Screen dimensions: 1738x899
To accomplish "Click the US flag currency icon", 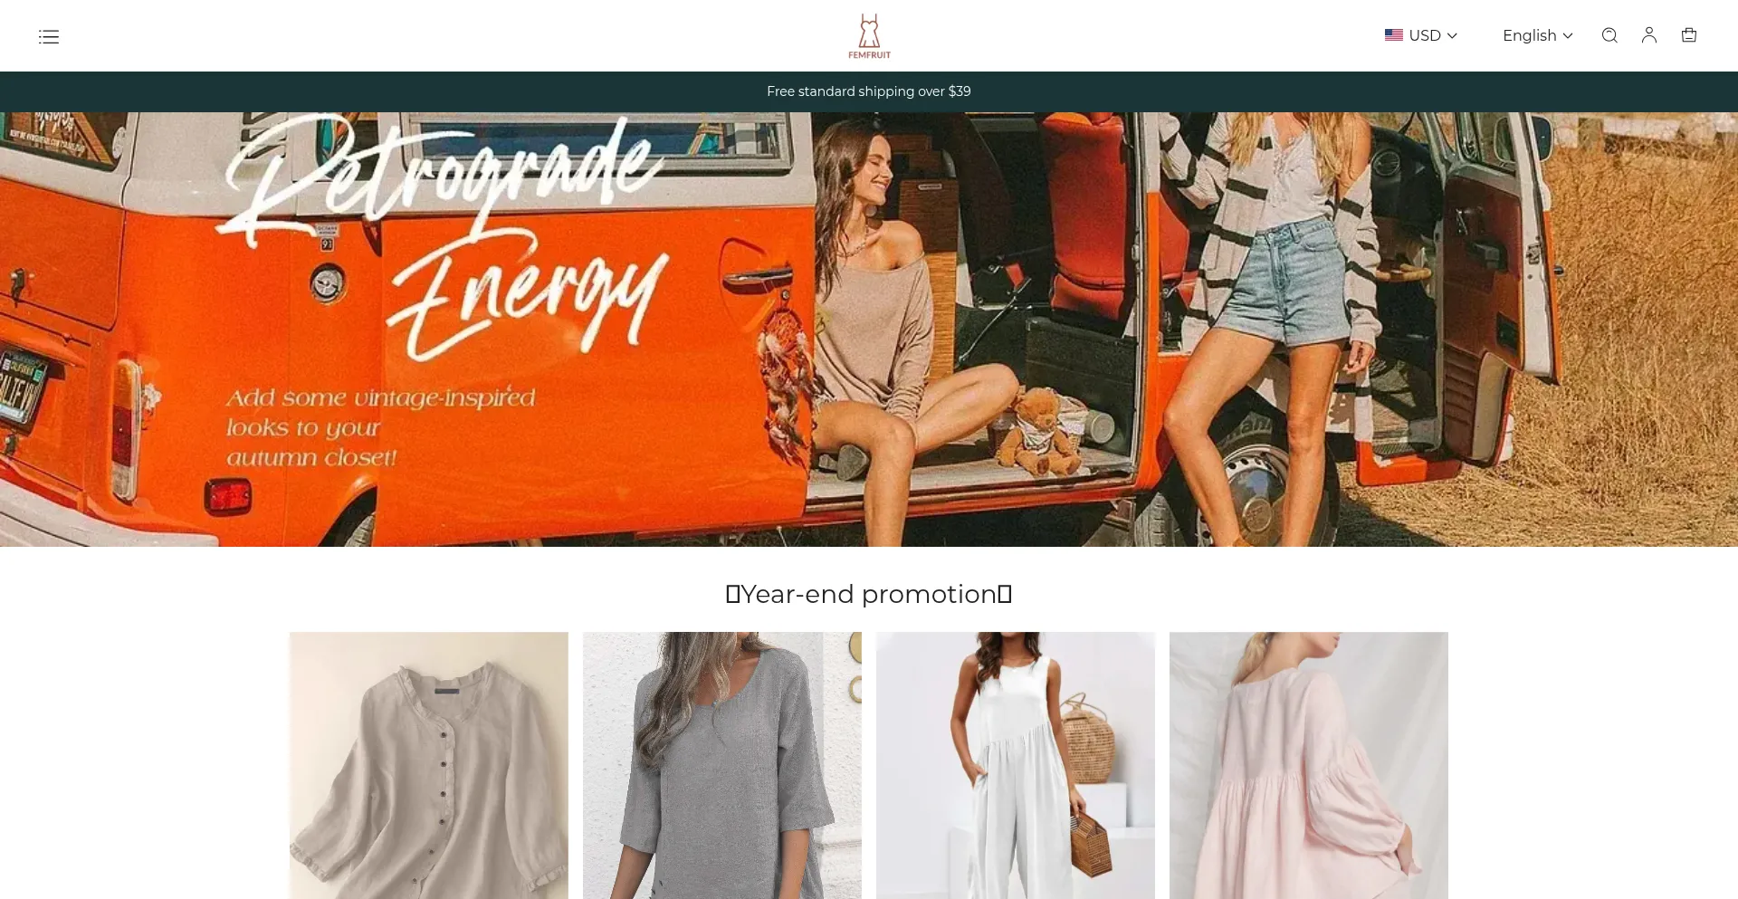I will point(1394,35).
